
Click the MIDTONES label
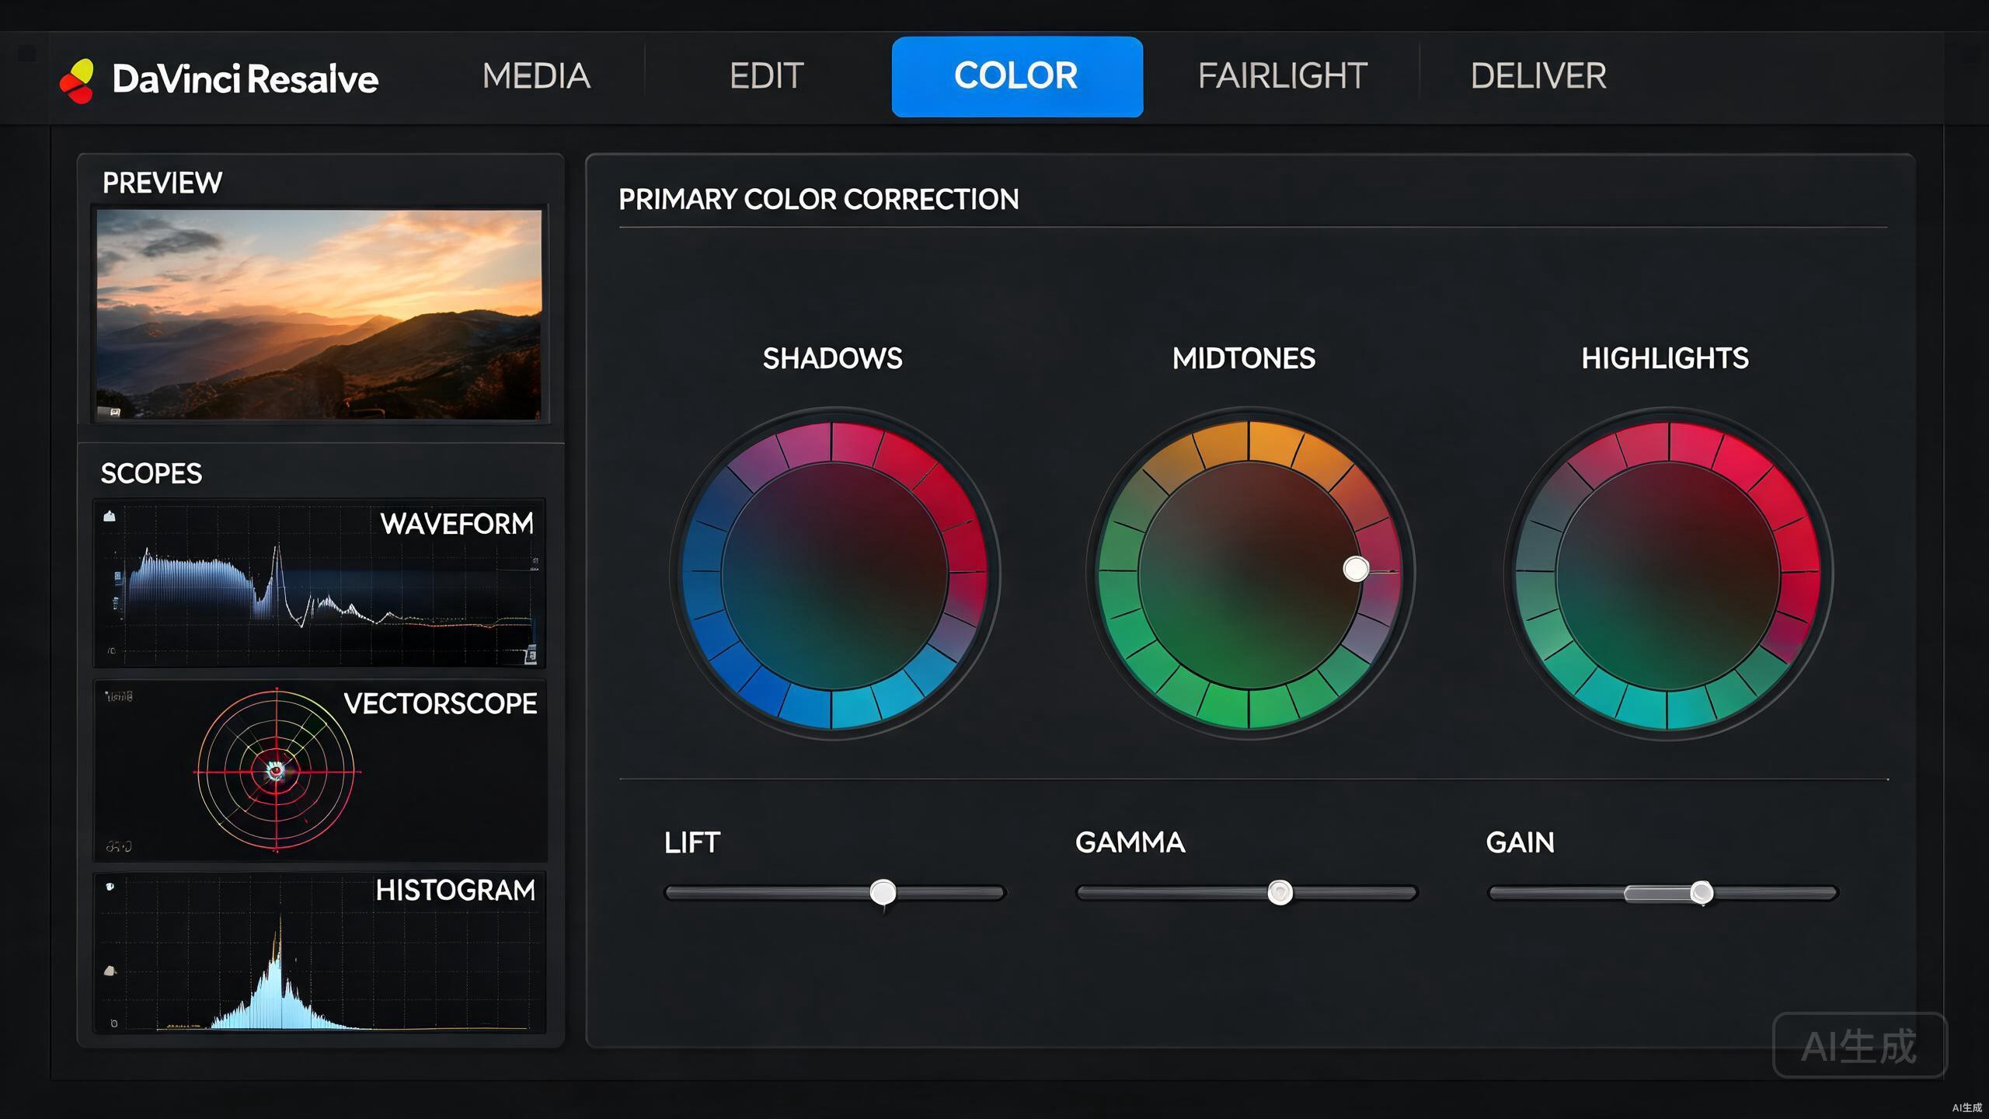coord(1244,358)
